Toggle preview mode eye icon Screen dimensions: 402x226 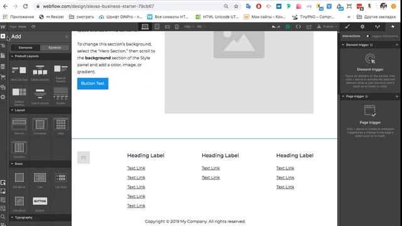tap(33, 26)
